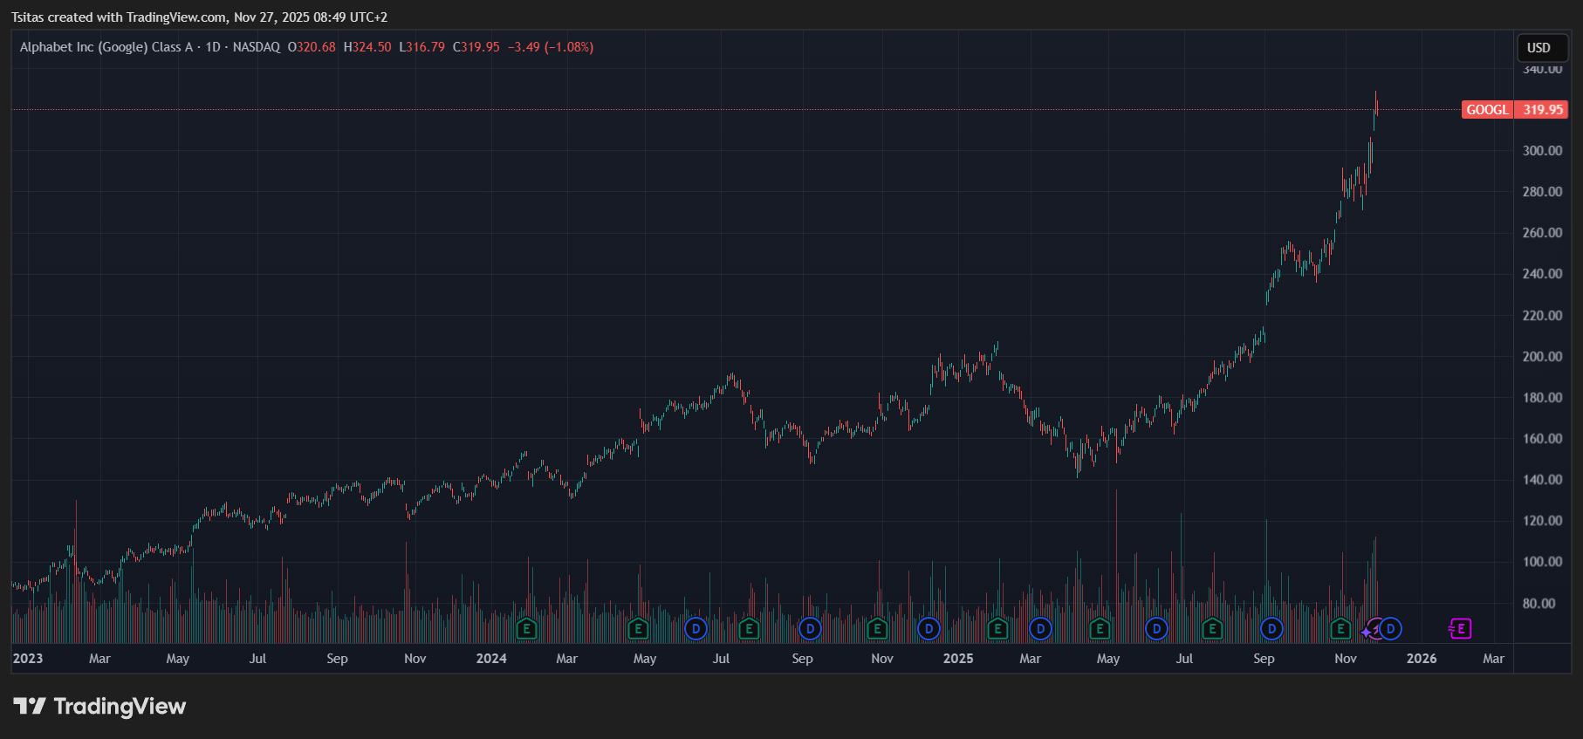
Task: Click the 2025 label on time axis
Action: [957, 659]
